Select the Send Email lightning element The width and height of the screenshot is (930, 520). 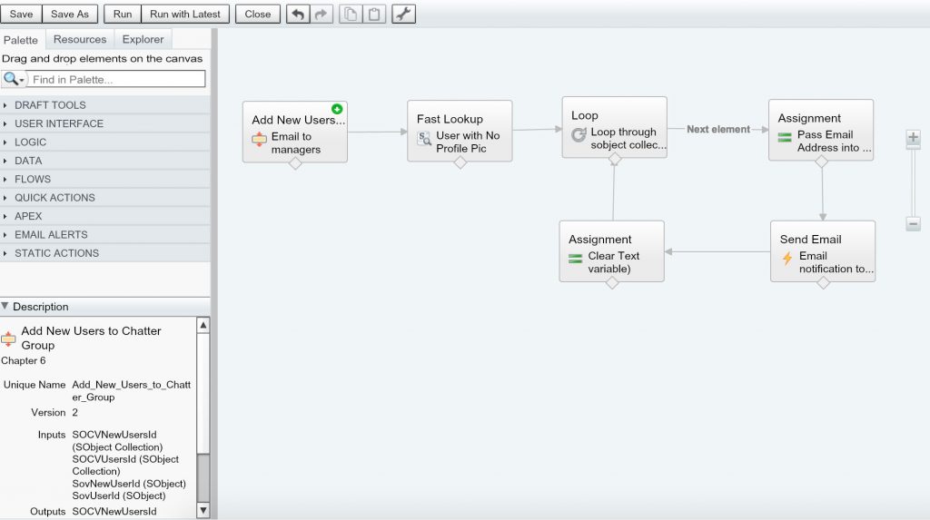pyautogui.click(x=822, y=251)
